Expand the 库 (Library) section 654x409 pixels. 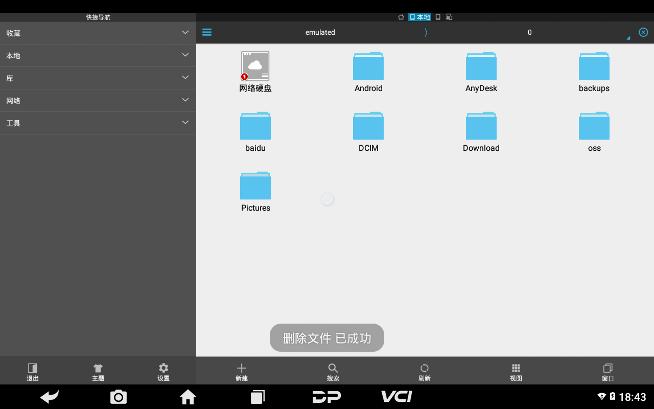(x=98, y=78)
